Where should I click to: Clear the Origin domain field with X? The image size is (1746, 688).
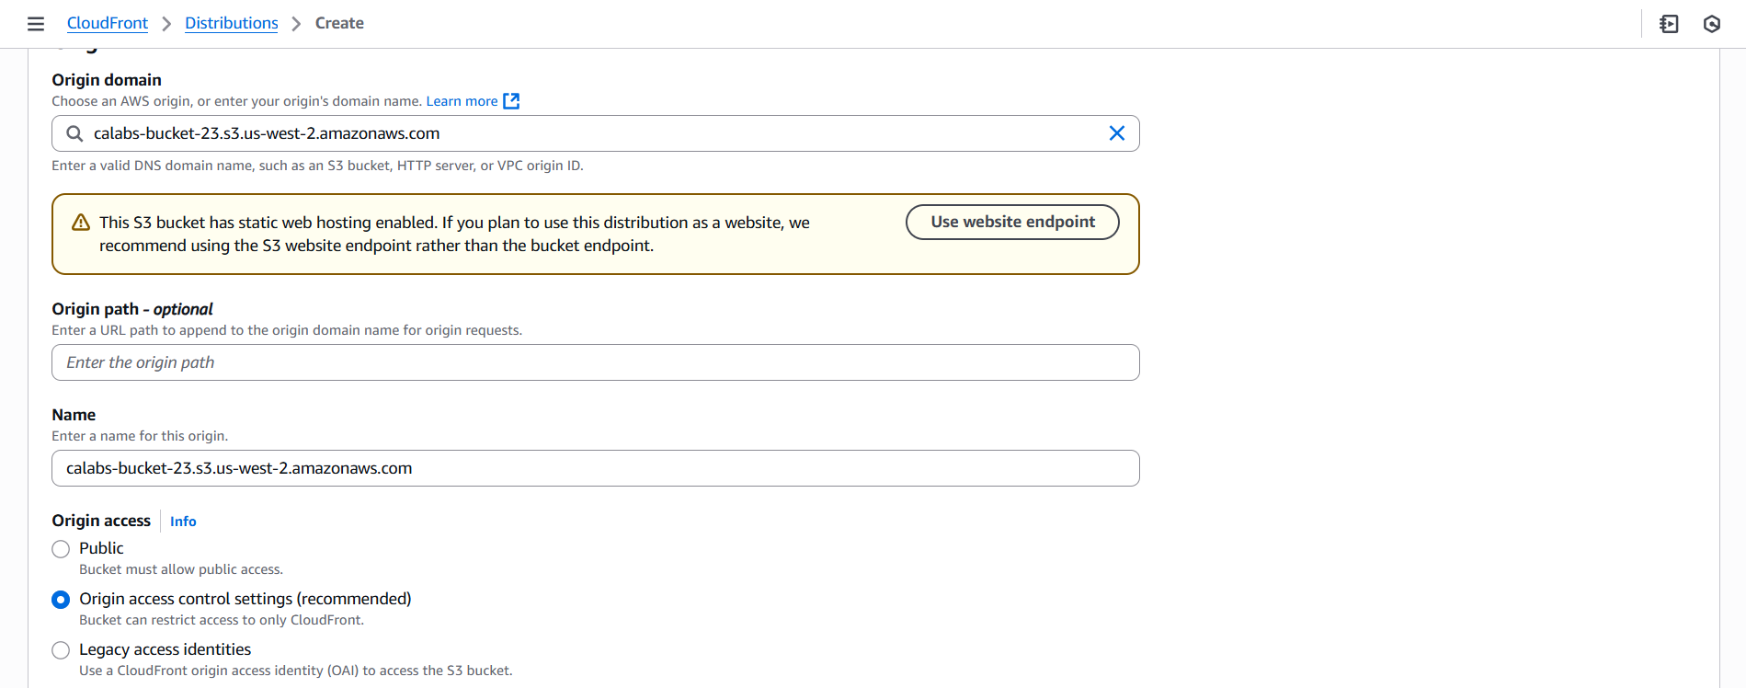pos(1117,133)
